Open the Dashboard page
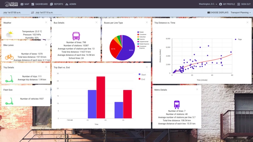 pyautogui.click(x=40, y=4)
